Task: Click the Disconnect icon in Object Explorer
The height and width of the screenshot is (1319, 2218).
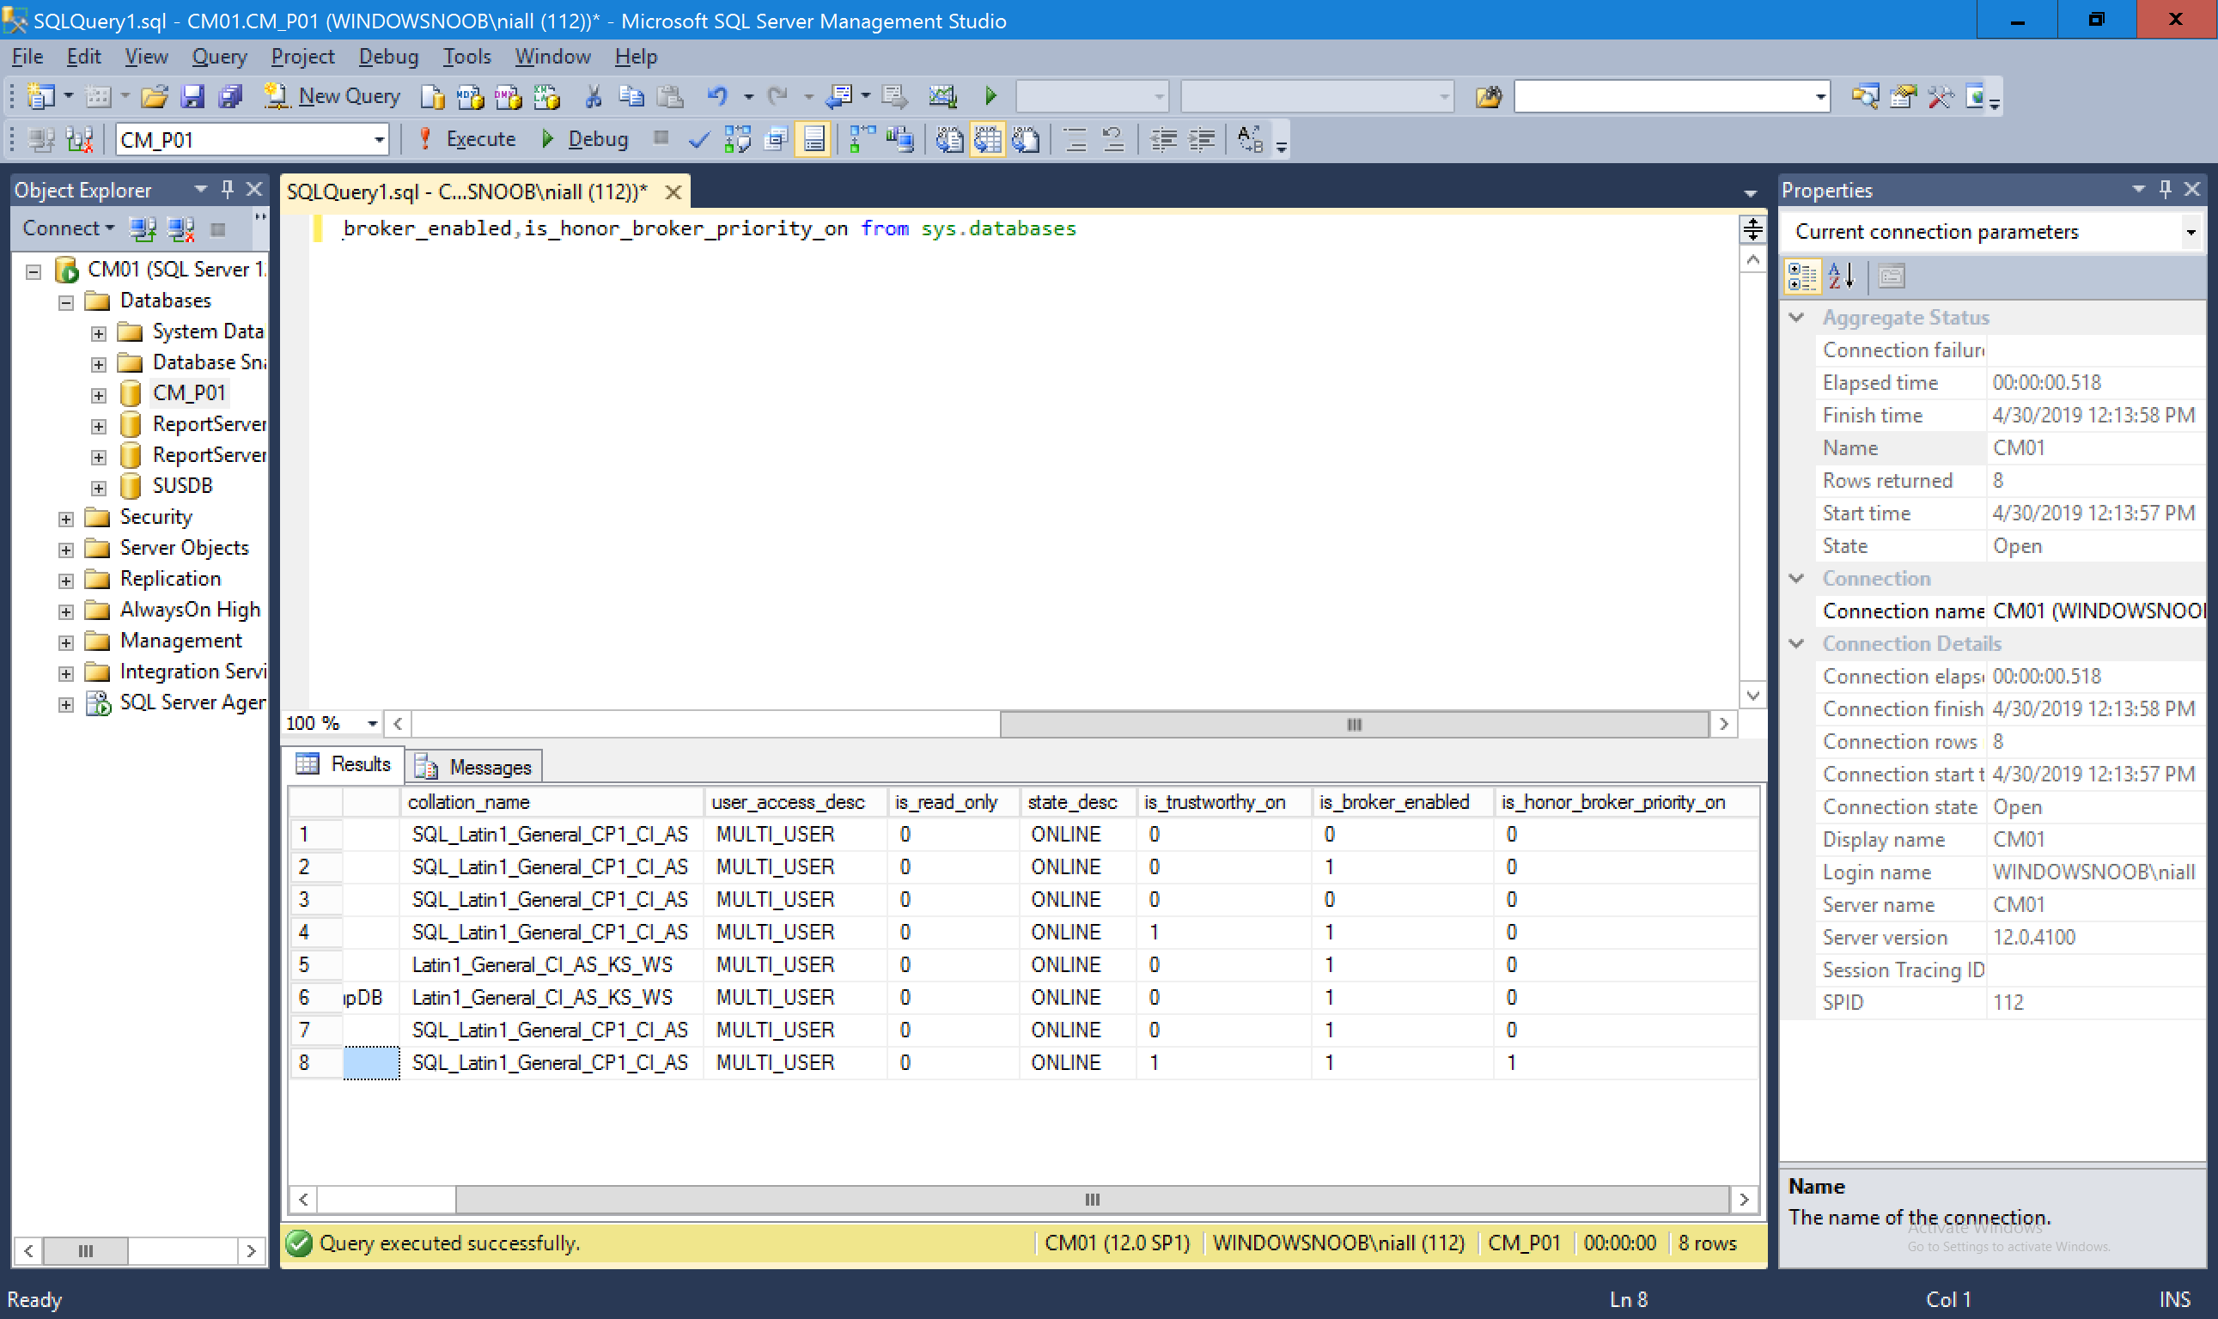Action: click(x=181, y=229)
